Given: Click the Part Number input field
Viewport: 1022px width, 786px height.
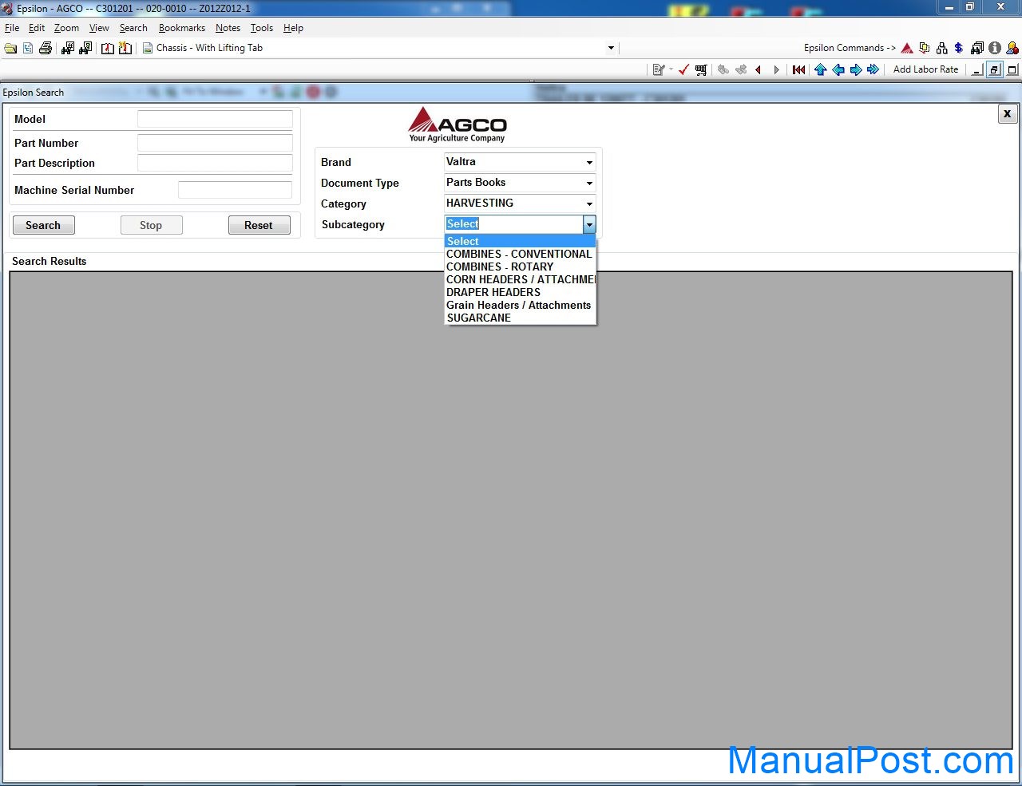Looking at the screenshot, I should [x=215, y=144].
